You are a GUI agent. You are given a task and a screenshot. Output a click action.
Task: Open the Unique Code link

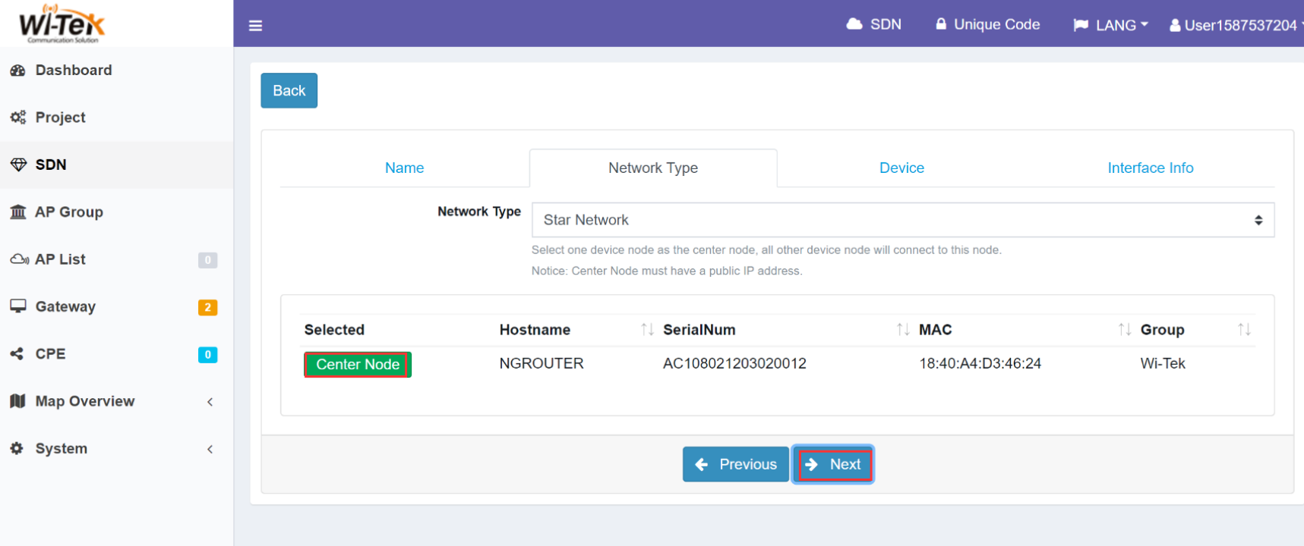click(987, 24)
